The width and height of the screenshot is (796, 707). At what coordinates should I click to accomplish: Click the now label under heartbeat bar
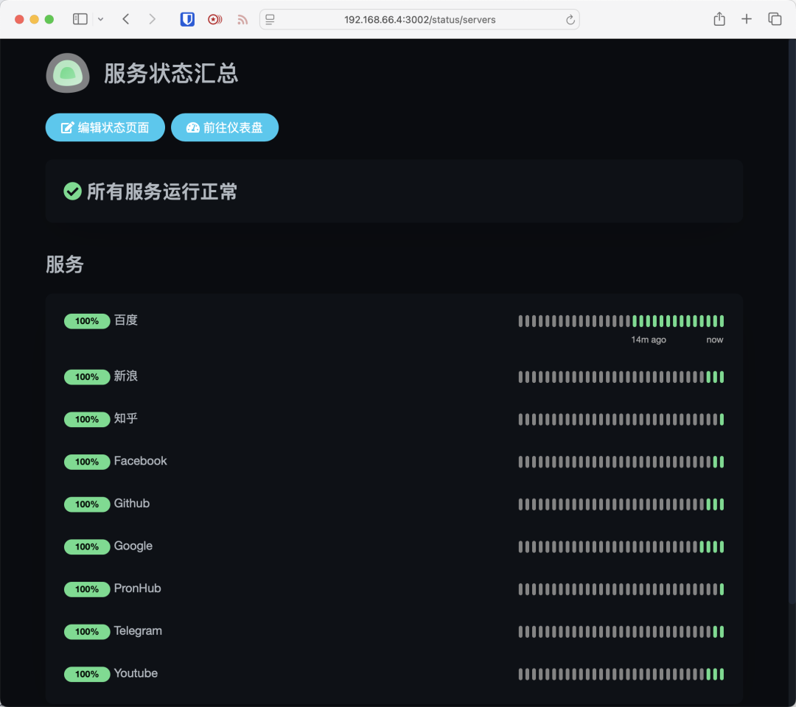pos(715,340)
